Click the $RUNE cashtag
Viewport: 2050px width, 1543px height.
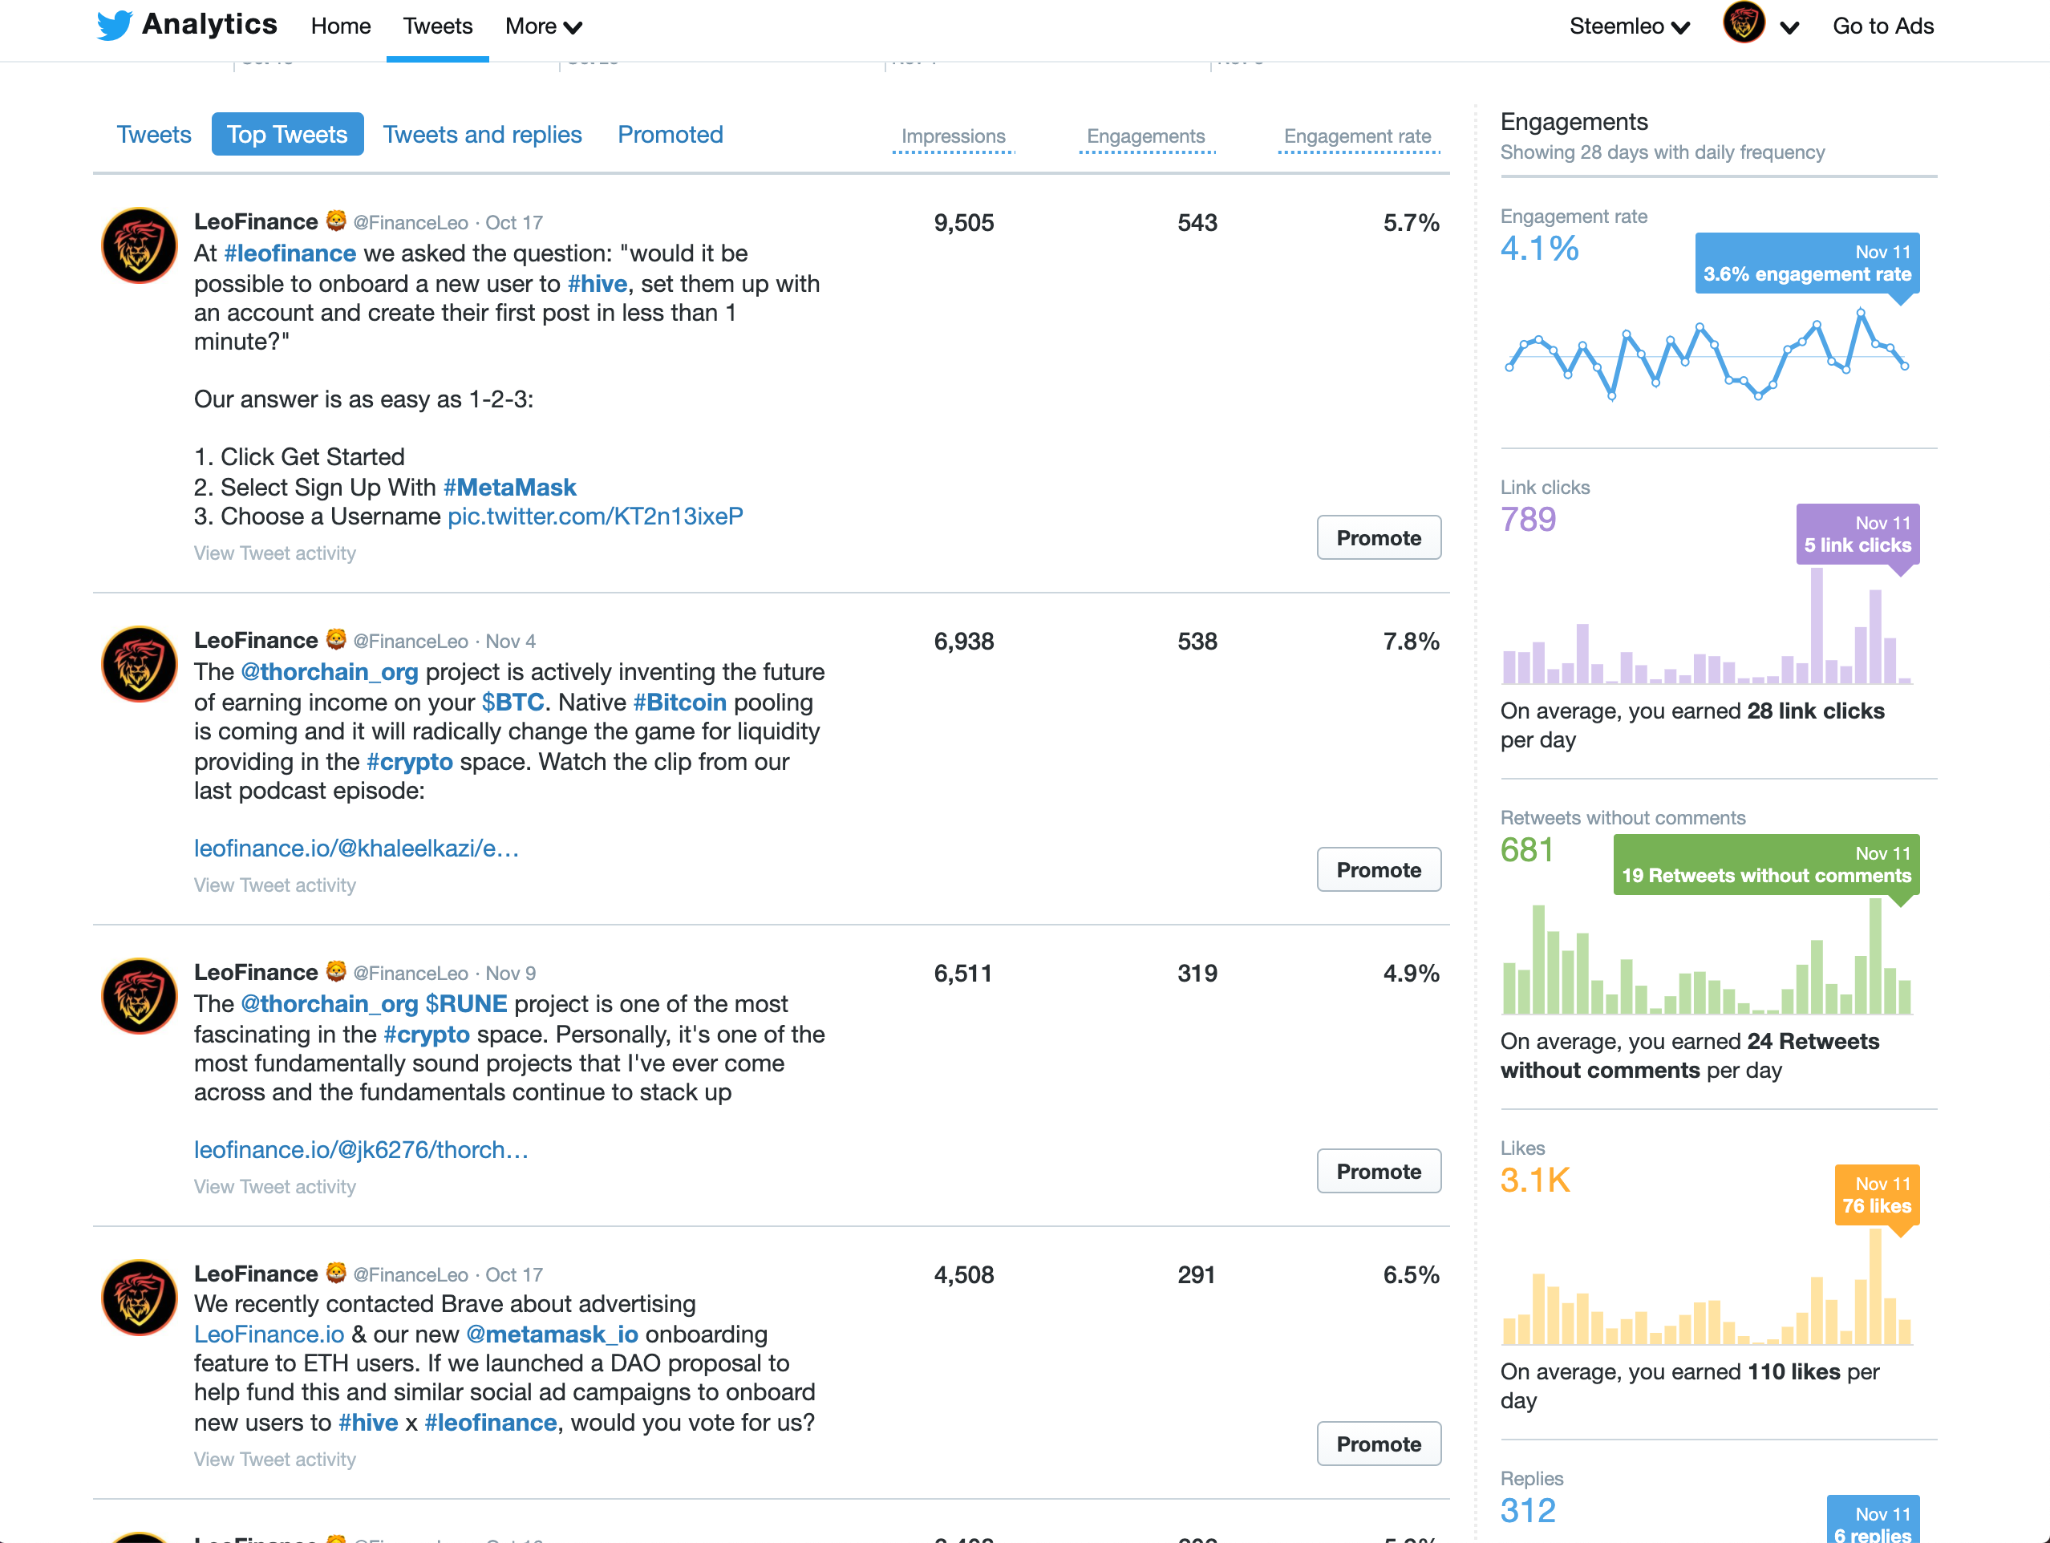[466, 1003]
